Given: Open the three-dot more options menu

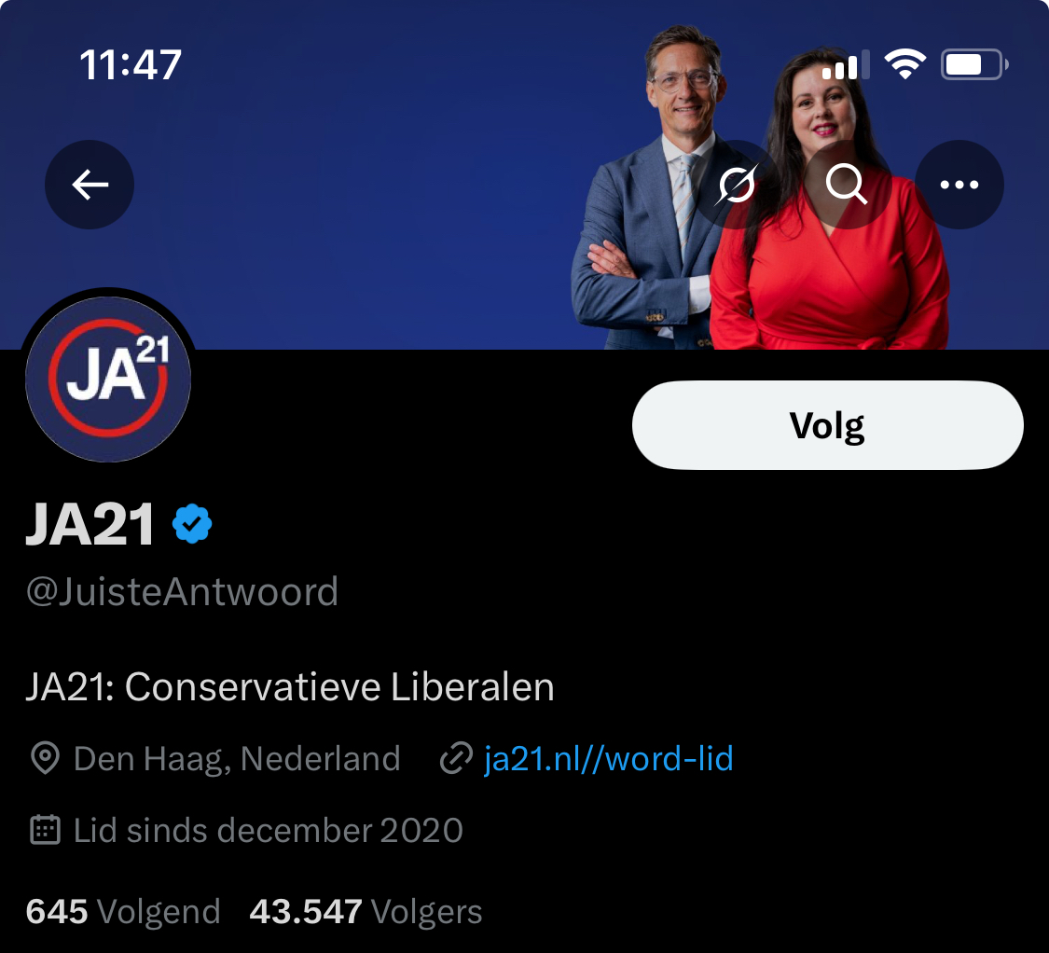Looking at the screenshot, I should [959, 185].
